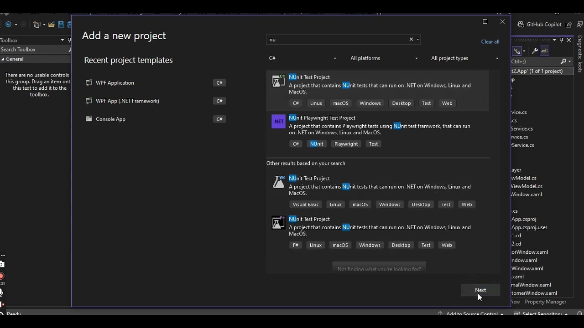Select the C# NUnit Test Project icon
This screenshot has width=584, height=328.
(x=278, y=81)
